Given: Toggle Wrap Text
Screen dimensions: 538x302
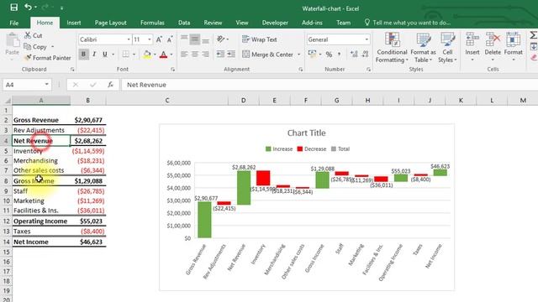Looking at the screenshot, I should coord(260,39).
